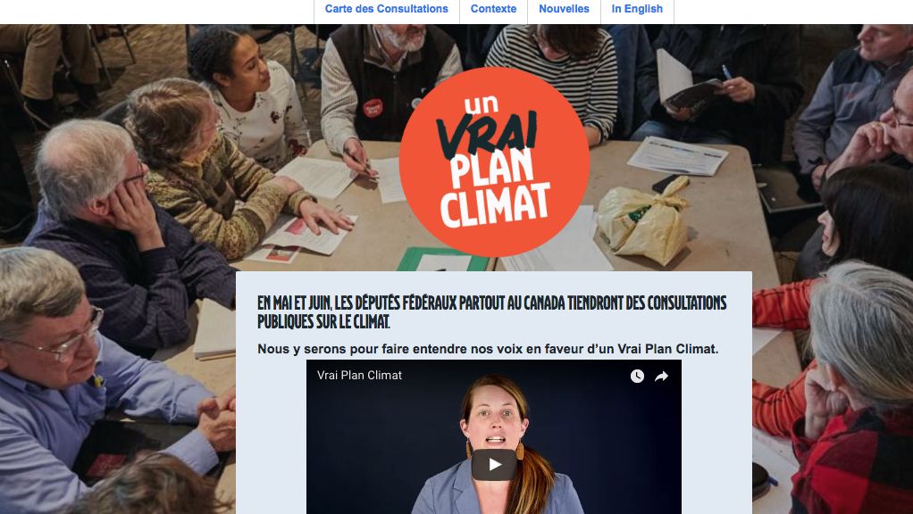Click the yellow plastic bag on the table
Screen dimensions: 913x514
644,221
